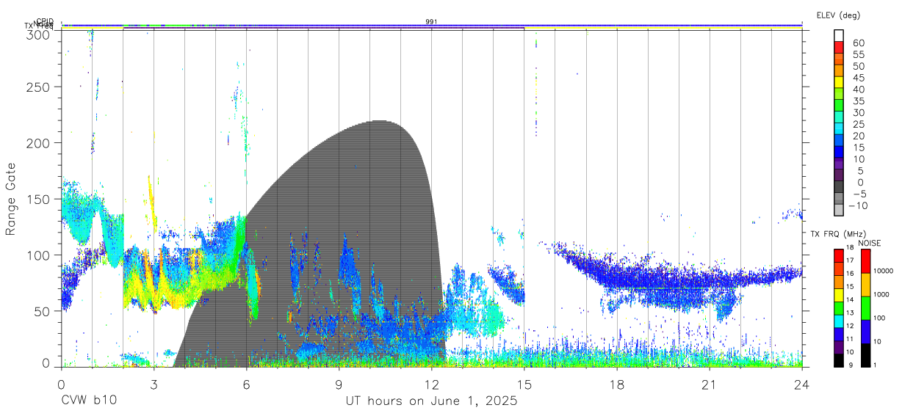Viewport: 902px width, 416px height.
Task: Click the '6' tick on the UT hours axis
Action: [x=246, y=384]
